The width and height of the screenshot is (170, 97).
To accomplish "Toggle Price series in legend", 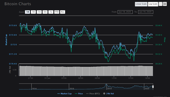I will point(79,94).
